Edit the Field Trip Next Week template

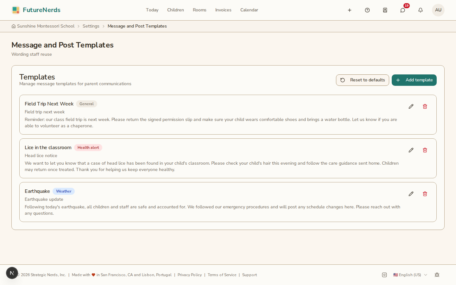pyautogui.click(x=411, y=106)
